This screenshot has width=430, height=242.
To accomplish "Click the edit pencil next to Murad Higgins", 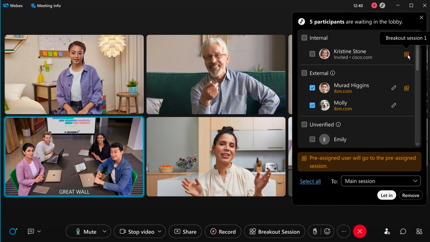I will click(x=394, y=88).
